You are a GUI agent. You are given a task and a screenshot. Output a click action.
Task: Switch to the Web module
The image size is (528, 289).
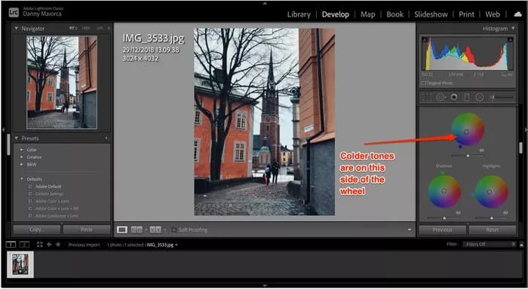pos(493,14)
